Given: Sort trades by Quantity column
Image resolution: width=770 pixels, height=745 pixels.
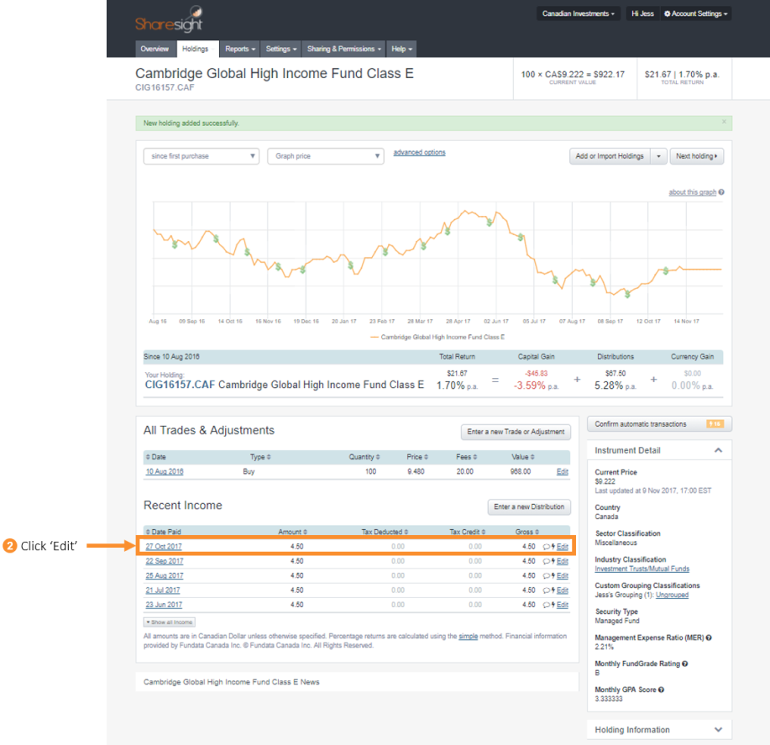Looking at the screenshot, I should [x=364, y=457].
